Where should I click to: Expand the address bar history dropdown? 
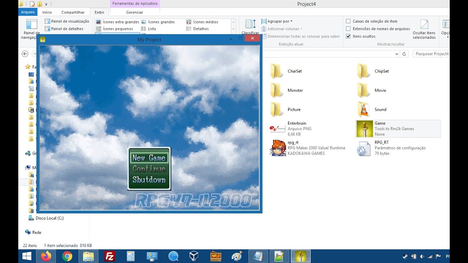pyautogui.click(x=397, y=54)
